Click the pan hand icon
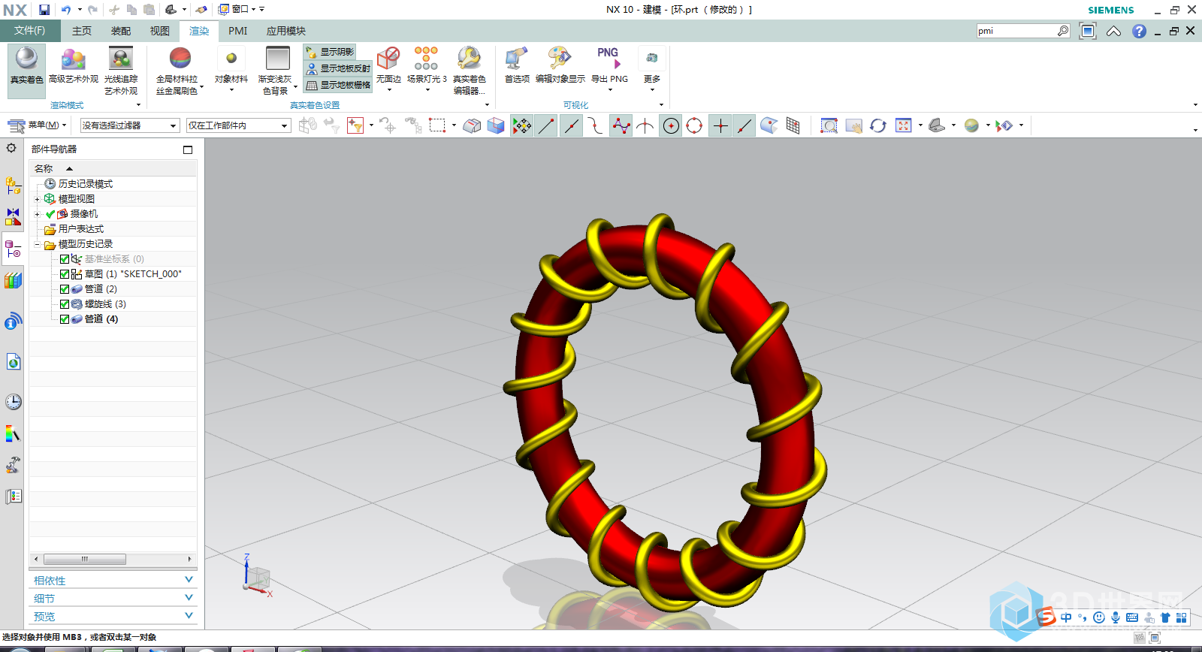 coord(853,125)
